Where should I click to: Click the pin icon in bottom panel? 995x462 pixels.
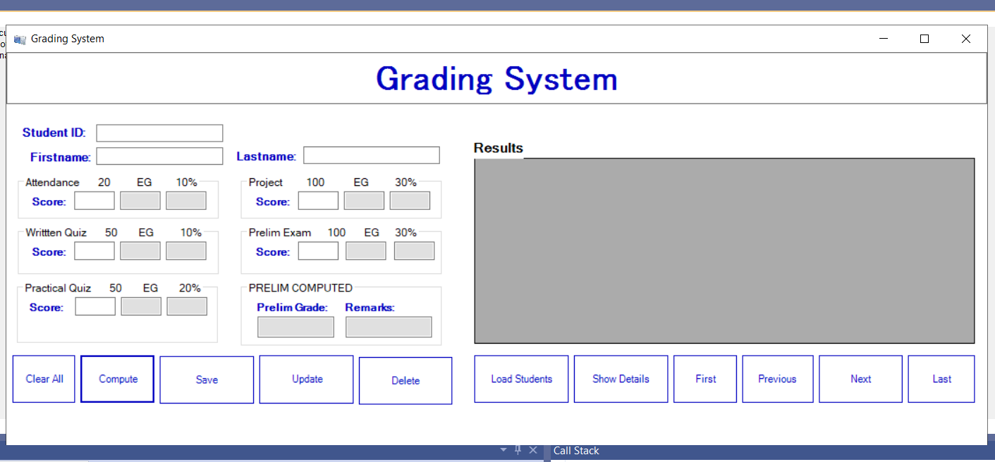[518, 450]
